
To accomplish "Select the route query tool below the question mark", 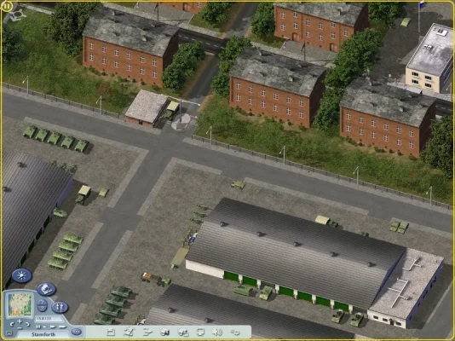I will [42, 309].
